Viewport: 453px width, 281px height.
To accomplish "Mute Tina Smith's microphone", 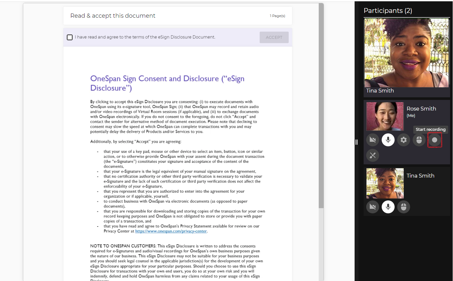I will (x=388, y=207).
